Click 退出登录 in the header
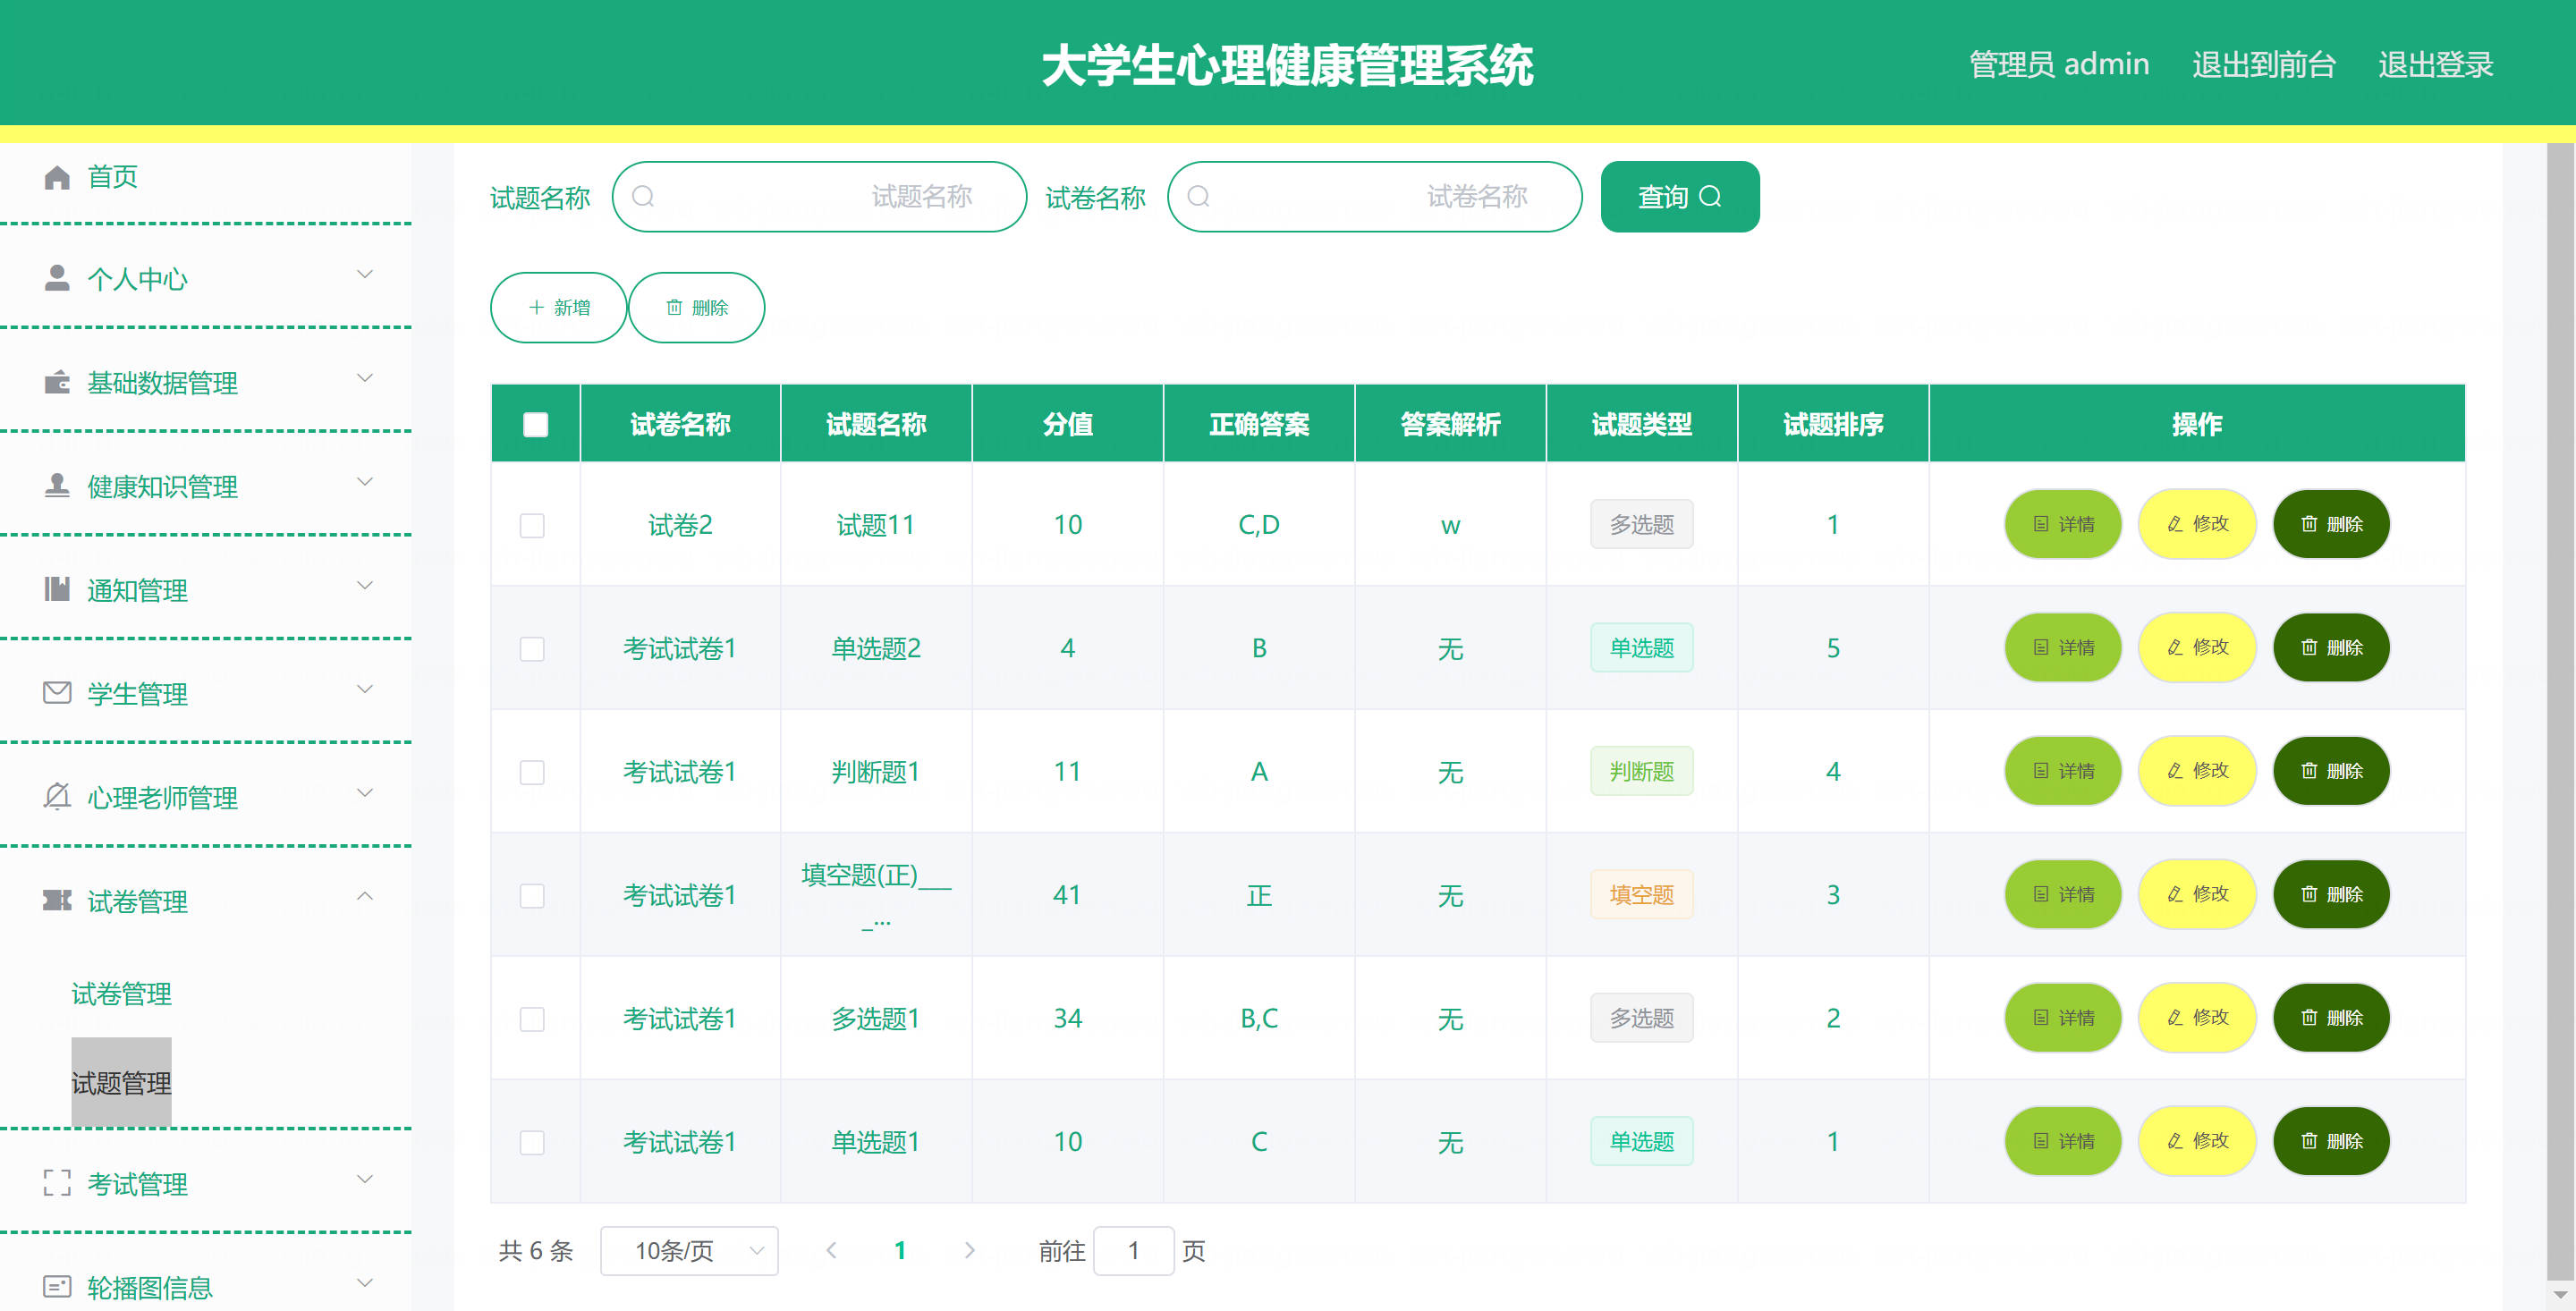Viewport: 2576px width, 1311px height. coord(2435,65)
